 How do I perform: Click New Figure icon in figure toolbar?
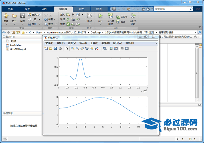[x=46, y=48]
